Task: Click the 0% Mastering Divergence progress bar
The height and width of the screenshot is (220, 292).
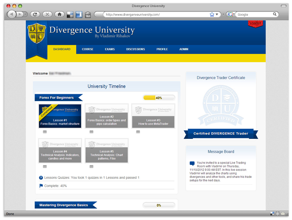Action: click(x=159, y=205)
